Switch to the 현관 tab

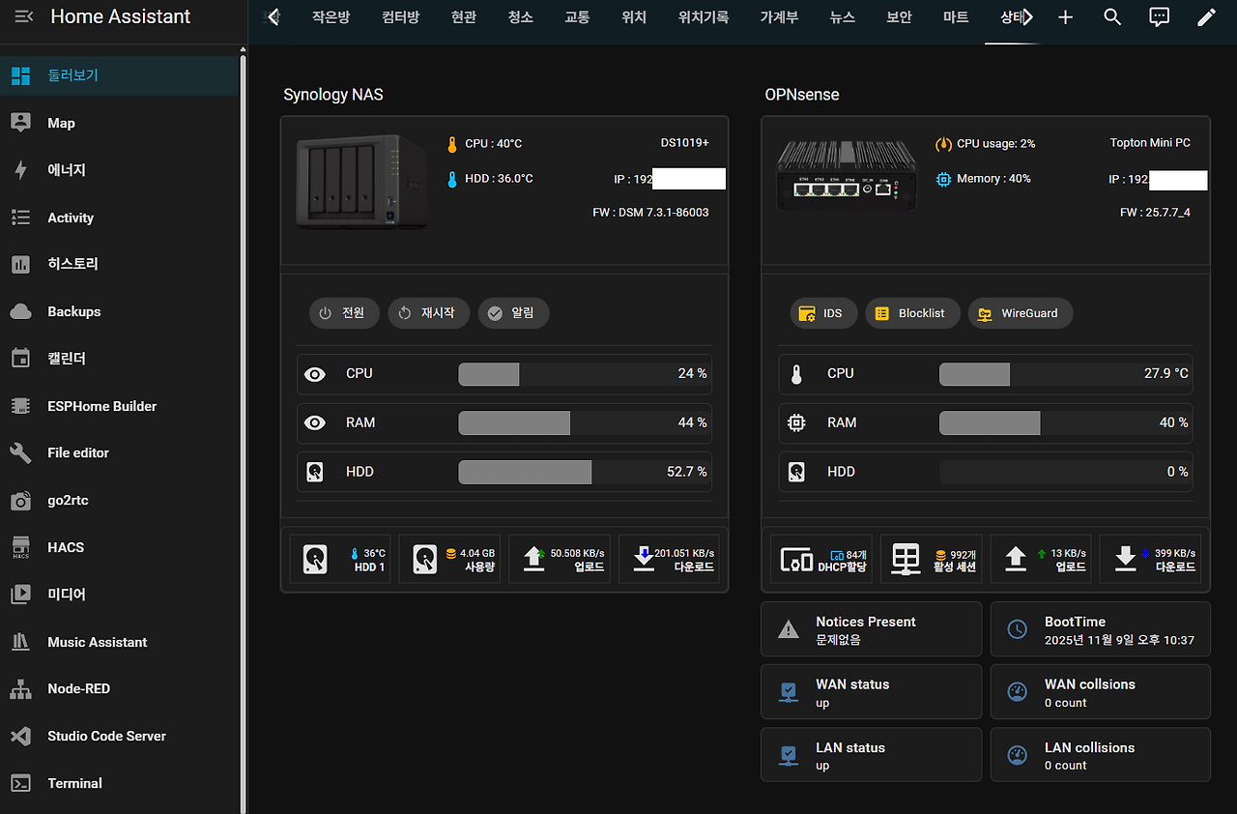pos(464,17)
